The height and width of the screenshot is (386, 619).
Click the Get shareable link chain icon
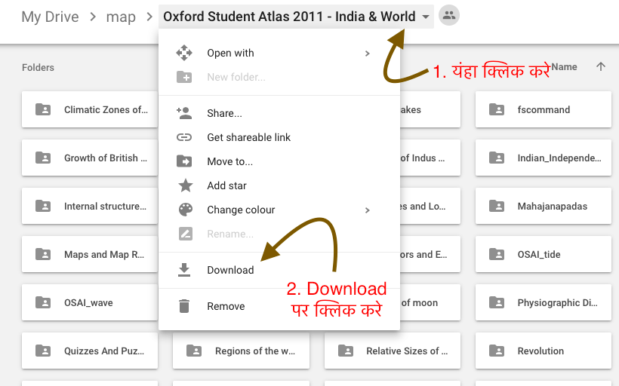point(184,137)
